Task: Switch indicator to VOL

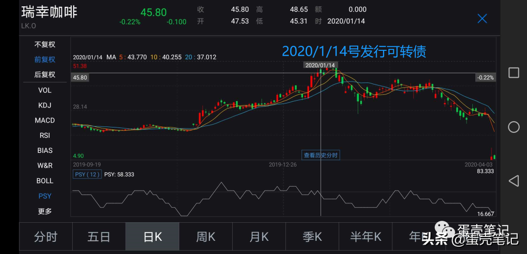Action: 45,90
